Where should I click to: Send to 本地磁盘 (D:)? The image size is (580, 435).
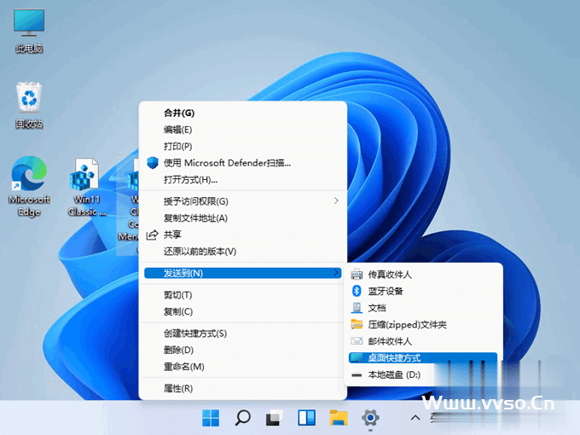(423, 374)
